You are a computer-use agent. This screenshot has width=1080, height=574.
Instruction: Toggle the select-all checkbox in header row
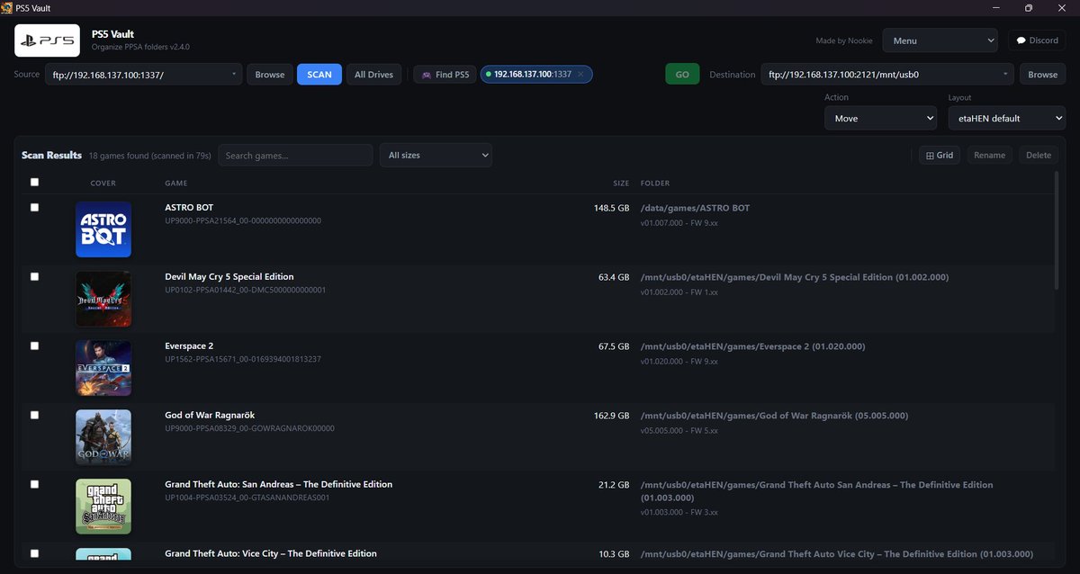[x=34, y=182]
